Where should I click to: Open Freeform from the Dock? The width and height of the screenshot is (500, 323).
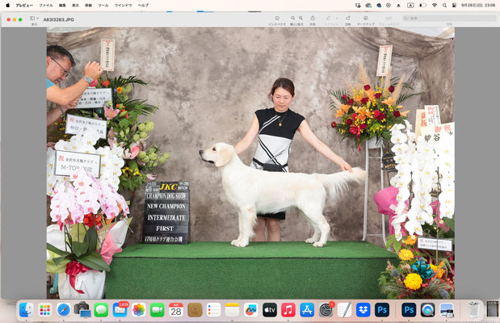[251, 310]
